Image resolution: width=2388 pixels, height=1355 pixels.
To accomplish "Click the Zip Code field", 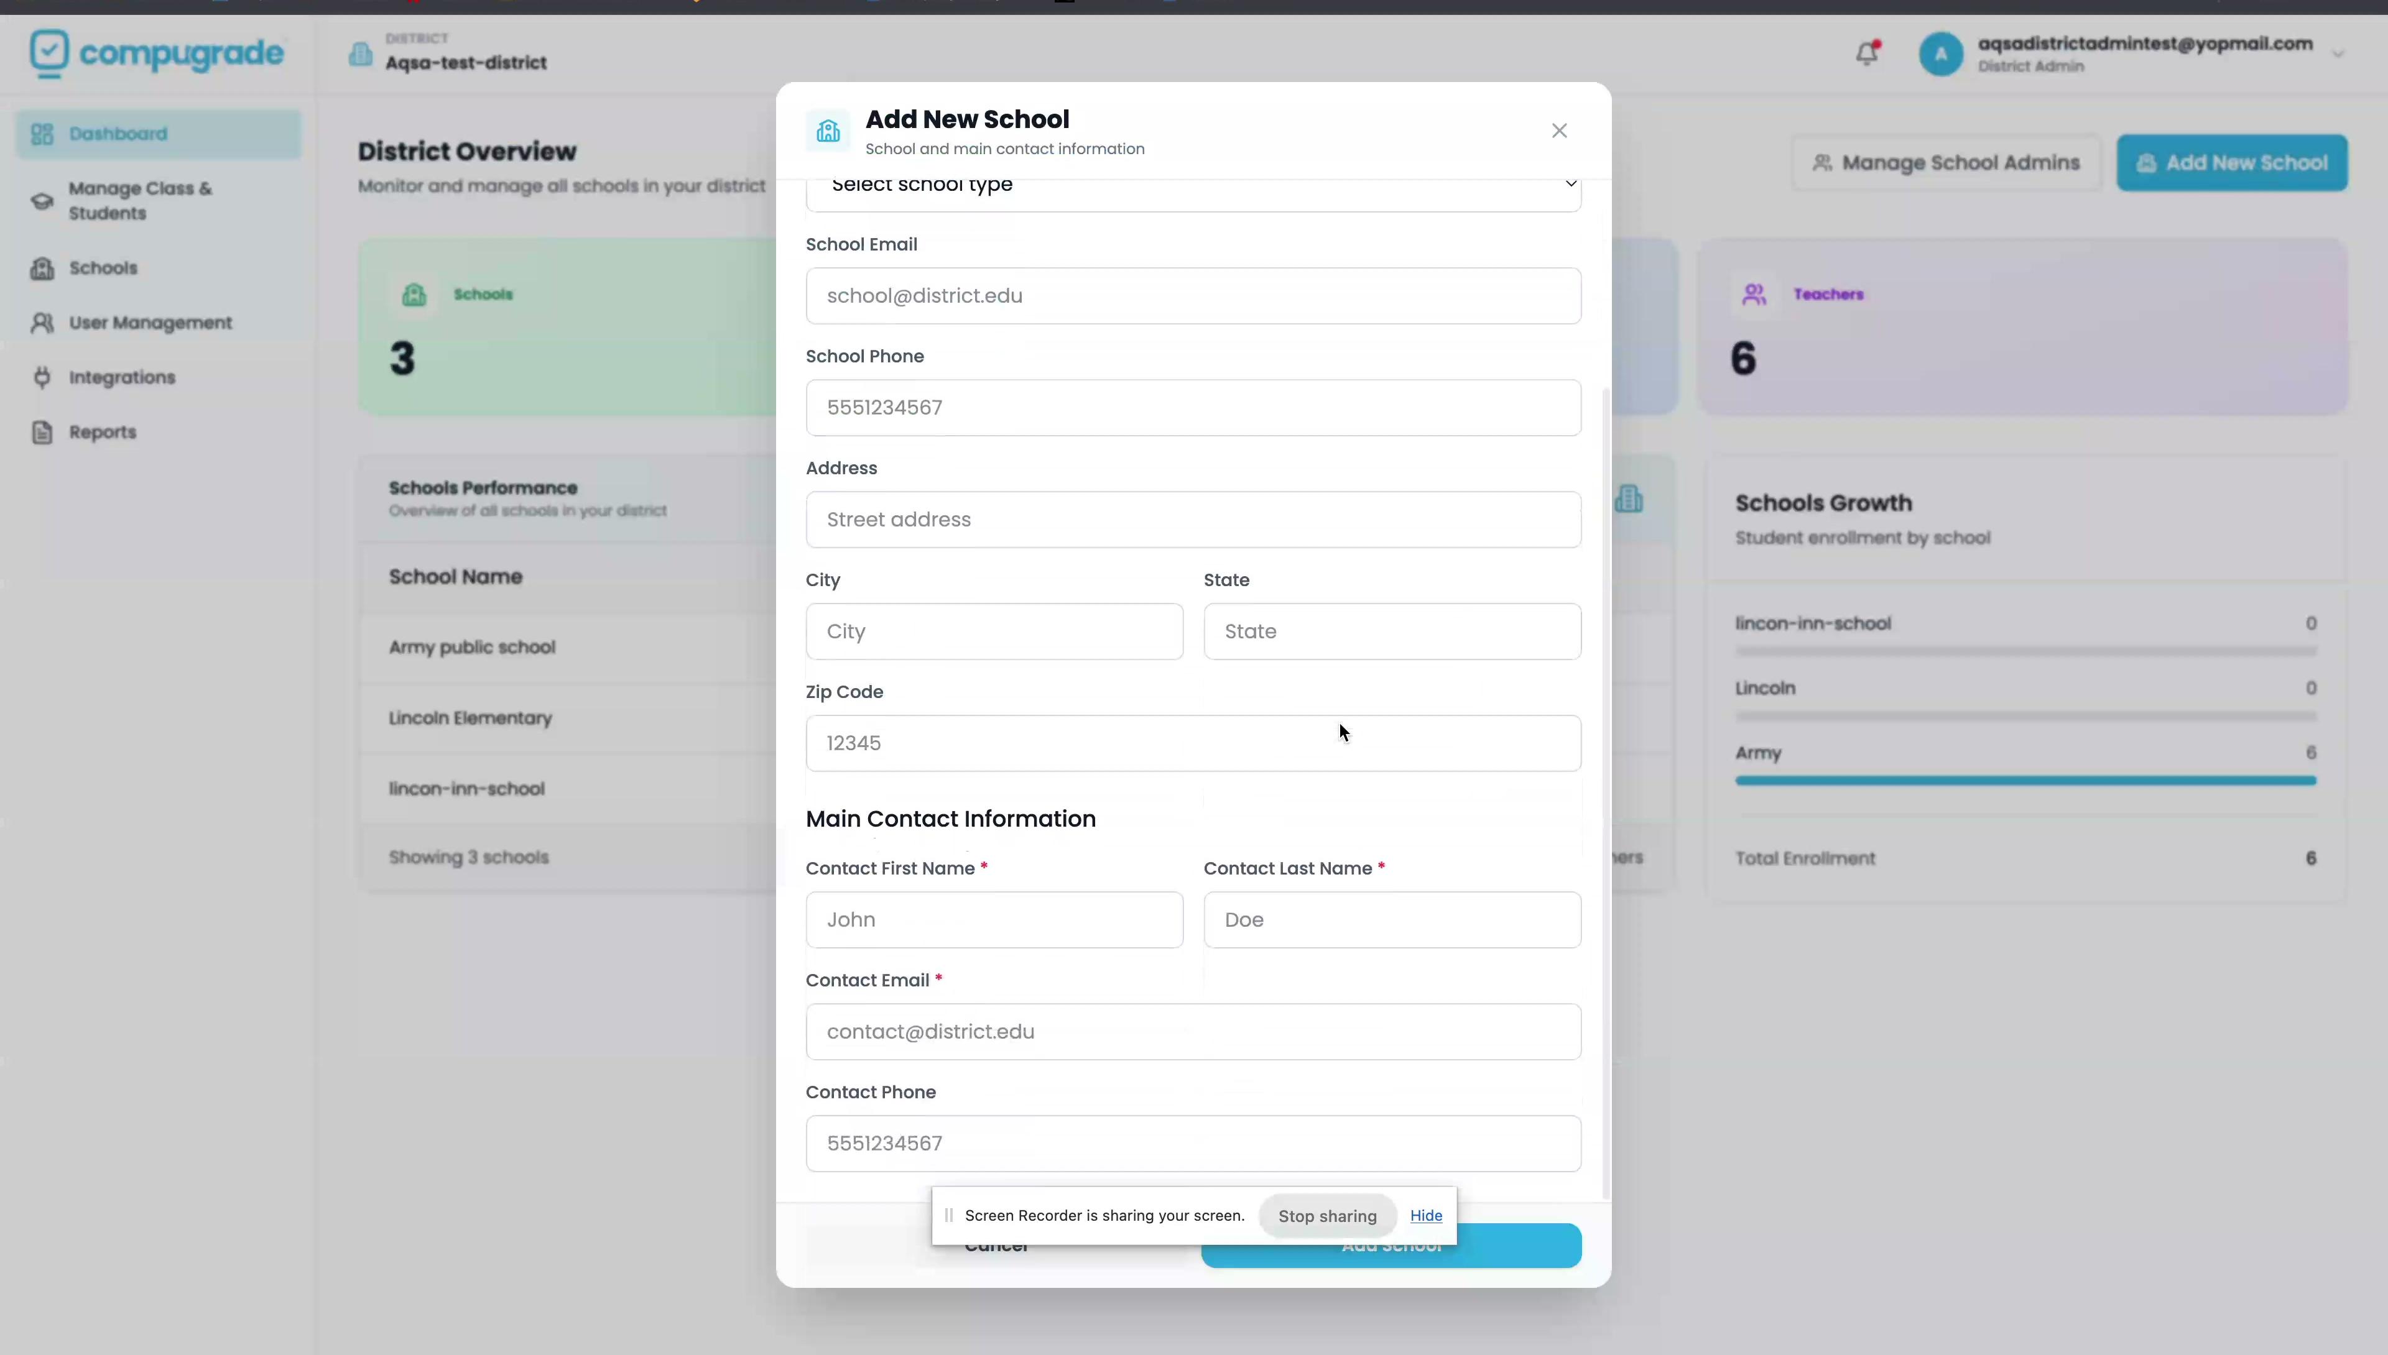I will 1193,743.
